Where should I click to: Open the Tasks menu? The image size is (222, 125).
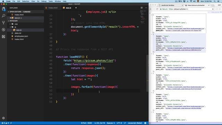51,1
